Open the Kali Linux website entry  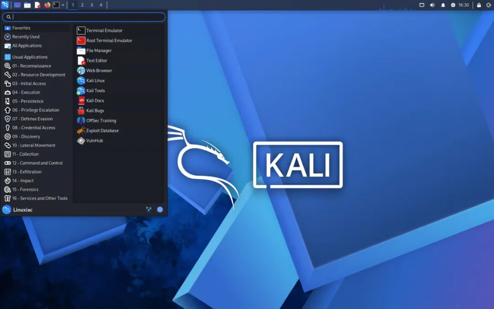(119, 81)
